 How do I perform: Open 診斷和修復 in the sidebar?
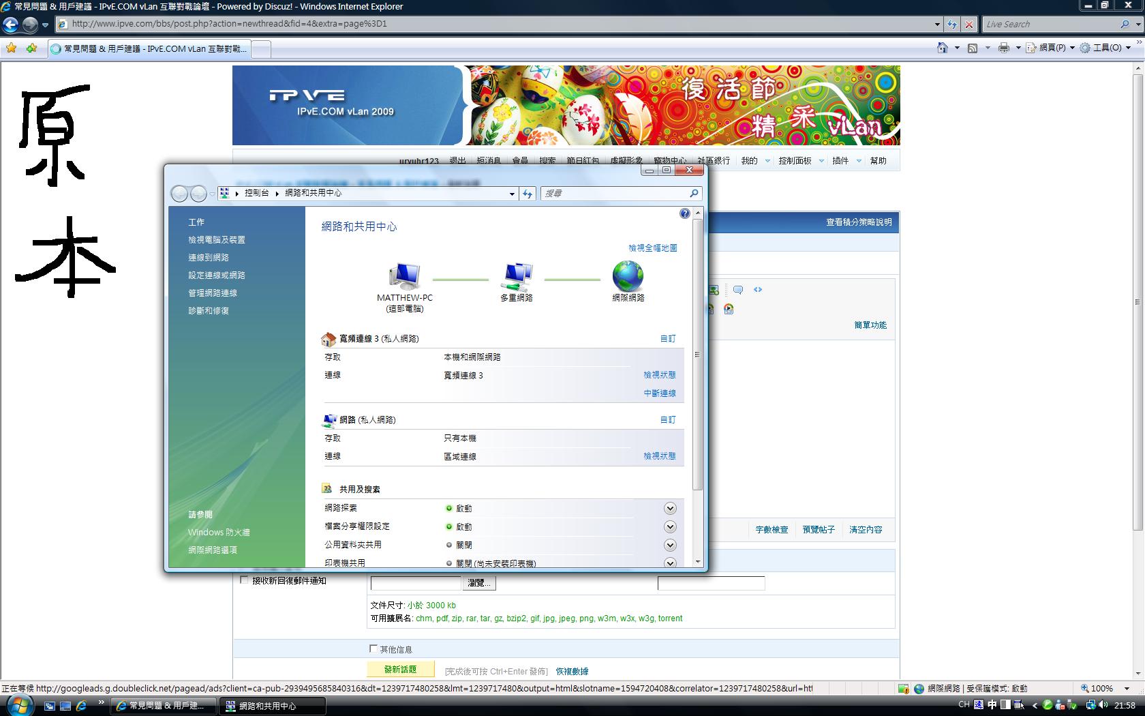209,311
